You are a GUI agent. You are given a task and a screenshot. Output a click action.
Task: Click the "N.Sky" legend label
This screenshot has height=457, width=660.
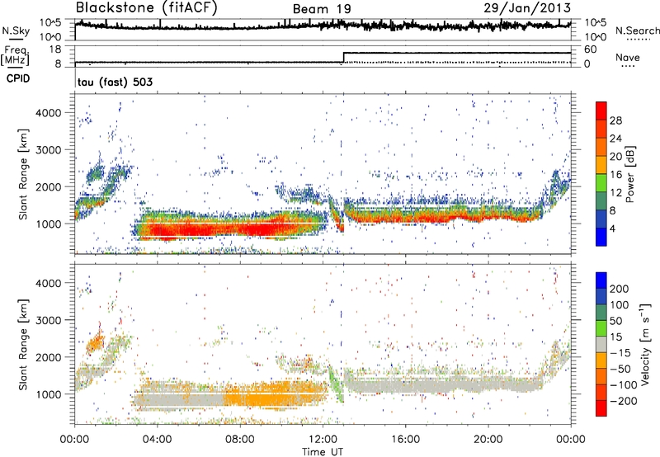pyautogui.click(x=16, y=31)
